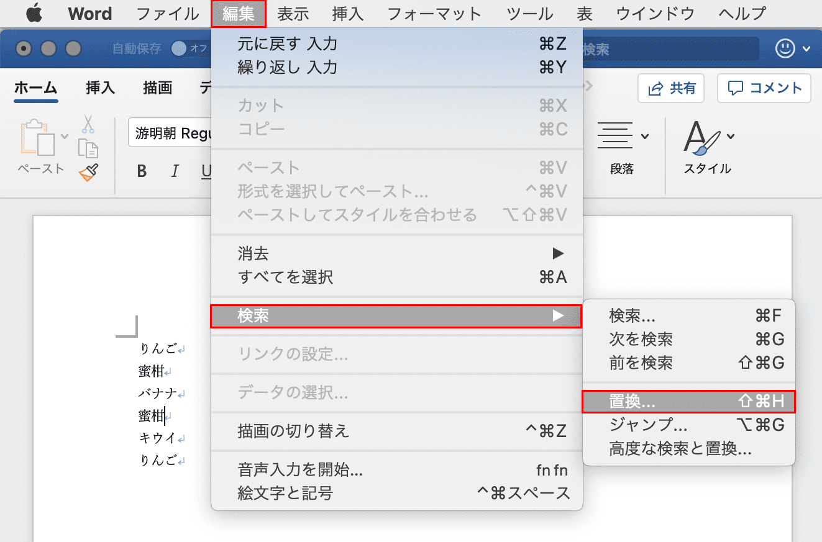Open the 表 menu
The image size is (822, 542).
(584, 13)
